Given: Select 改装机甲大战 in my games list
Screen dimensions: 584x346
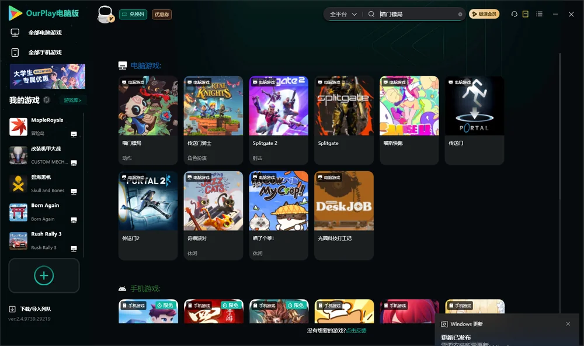Looking at the screenshot, I should click(x=43, y=155).
